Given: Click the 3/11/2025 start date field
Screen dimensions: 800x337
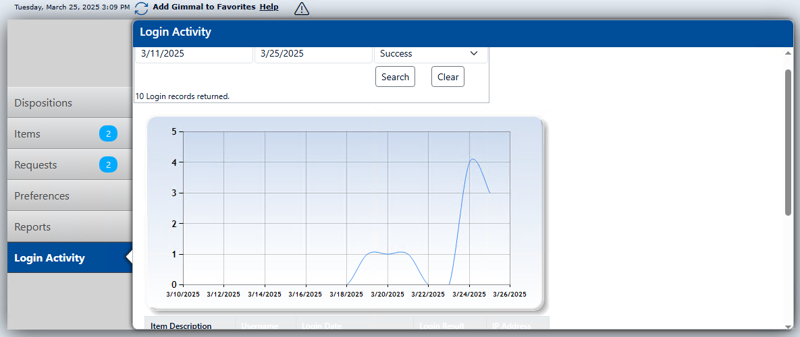Looking at the screenshot, I should coord(194,54).
